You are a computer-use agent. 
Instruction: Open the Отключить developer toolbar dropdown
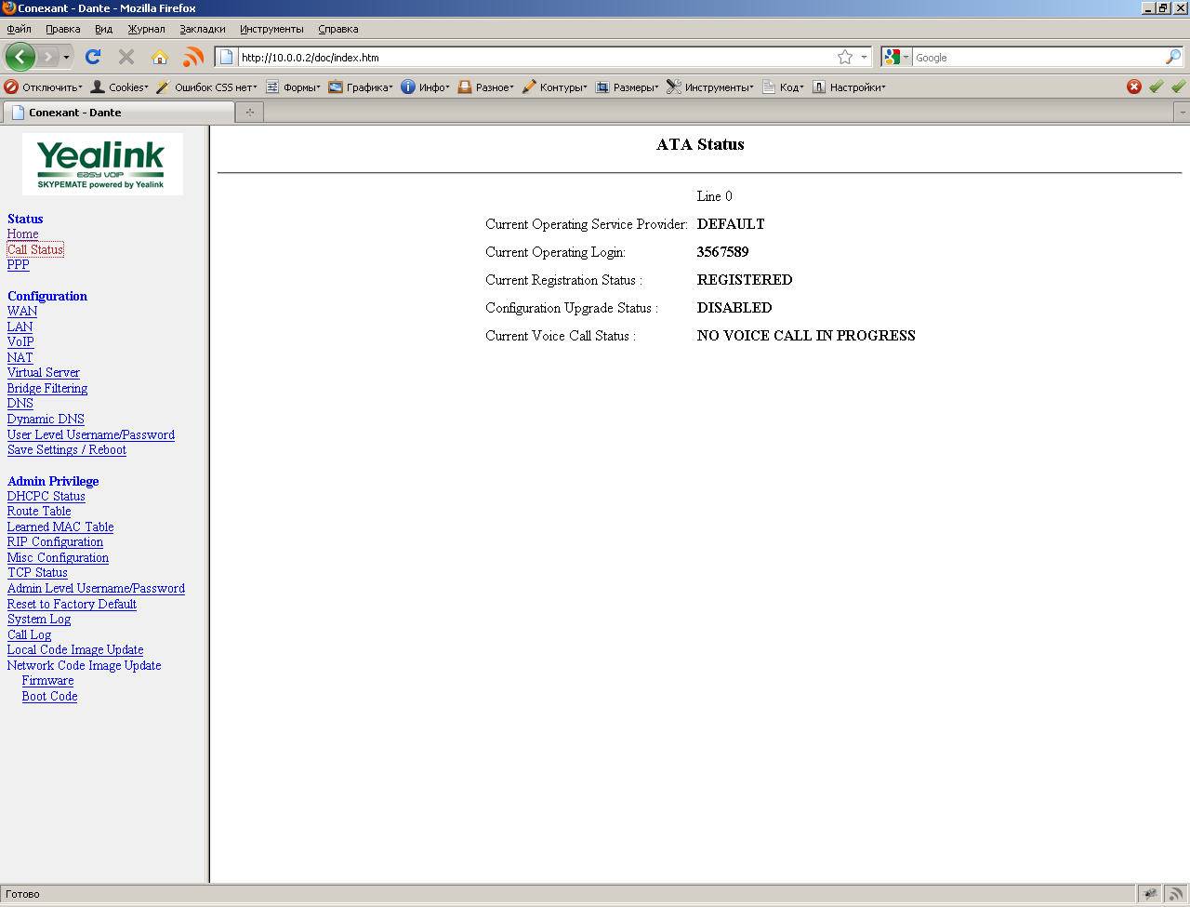pyautogui.click(x=44, y=87)
